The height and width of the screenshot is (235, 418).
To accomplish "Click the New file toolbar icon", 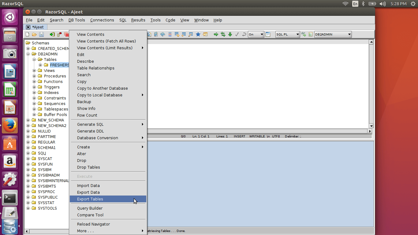I will tap(28, 35).
